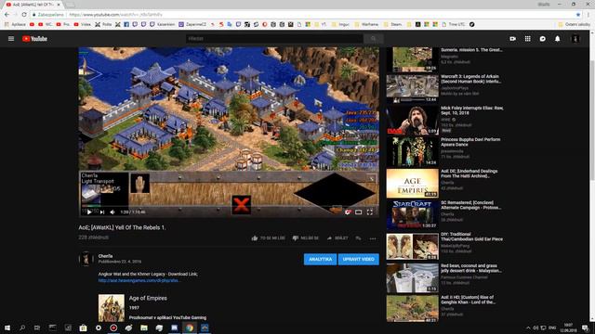The height and width of the screenshot is (334, 595).
Task: Click the Upravit video button
Action: point(359,260)
